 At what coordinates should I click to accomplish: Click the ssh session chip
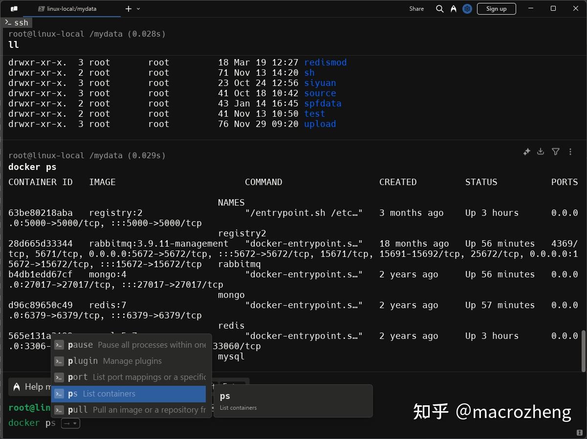coord(17,22)
